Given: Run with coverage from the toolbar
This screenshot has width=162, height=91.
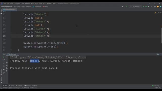Looking at the screenshot, I should (x=149, y=7).
